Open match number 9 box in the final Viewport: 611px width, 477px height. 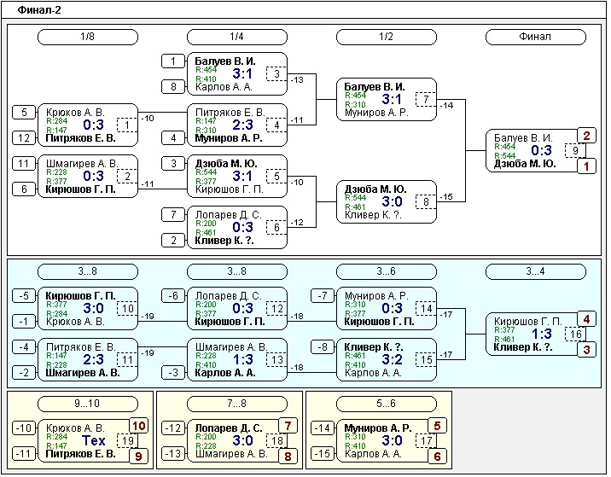[x=577, y=151]
